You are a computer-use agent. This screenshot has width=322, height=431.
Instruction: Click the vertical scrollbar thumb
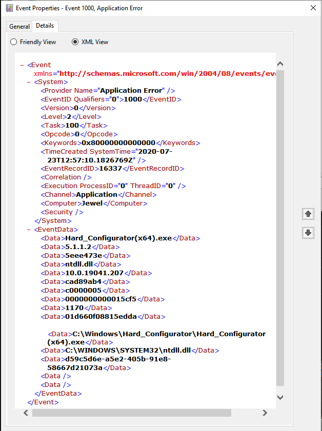click(280, 228)
